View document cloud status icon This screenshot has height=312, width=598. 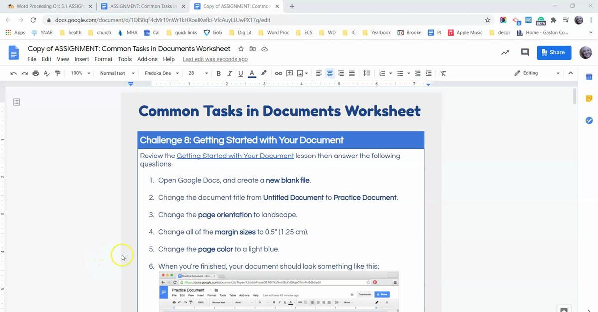coord(265,49)
